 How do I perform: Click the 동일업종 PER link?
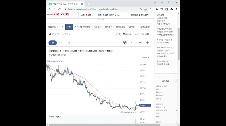coord(162,61)
